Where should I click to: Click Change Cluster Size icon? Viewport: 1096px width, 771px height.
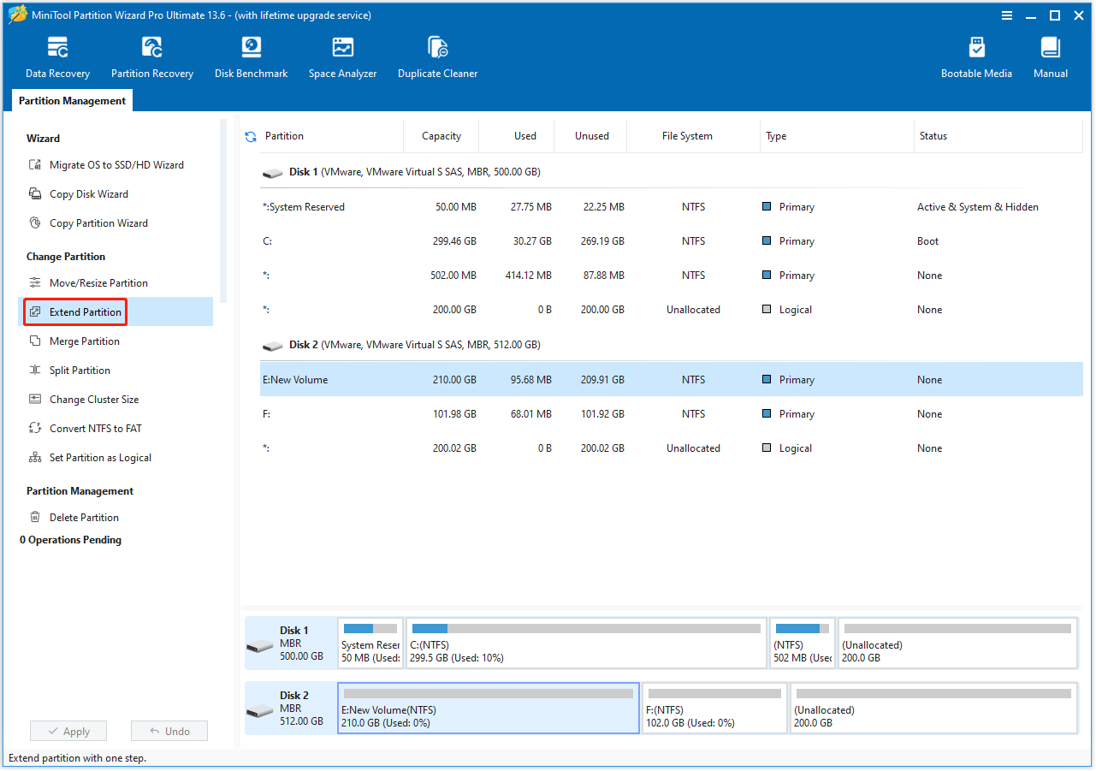[35, 400]
